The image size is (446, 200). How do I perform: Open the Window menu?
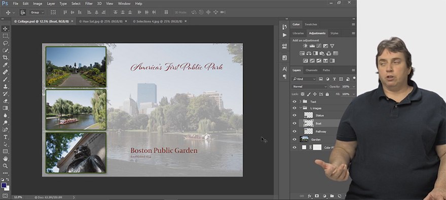coord(124,4)
